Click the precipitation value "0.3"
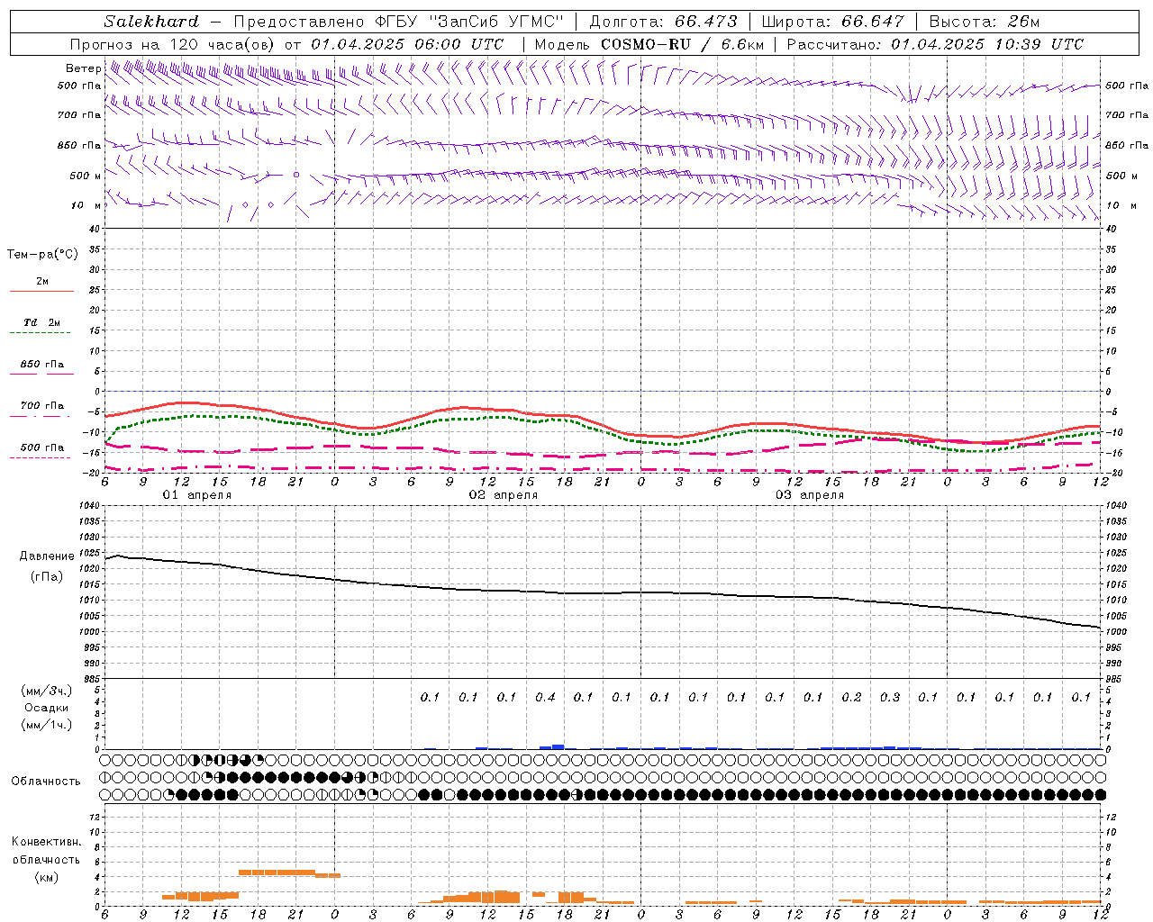 890,697
